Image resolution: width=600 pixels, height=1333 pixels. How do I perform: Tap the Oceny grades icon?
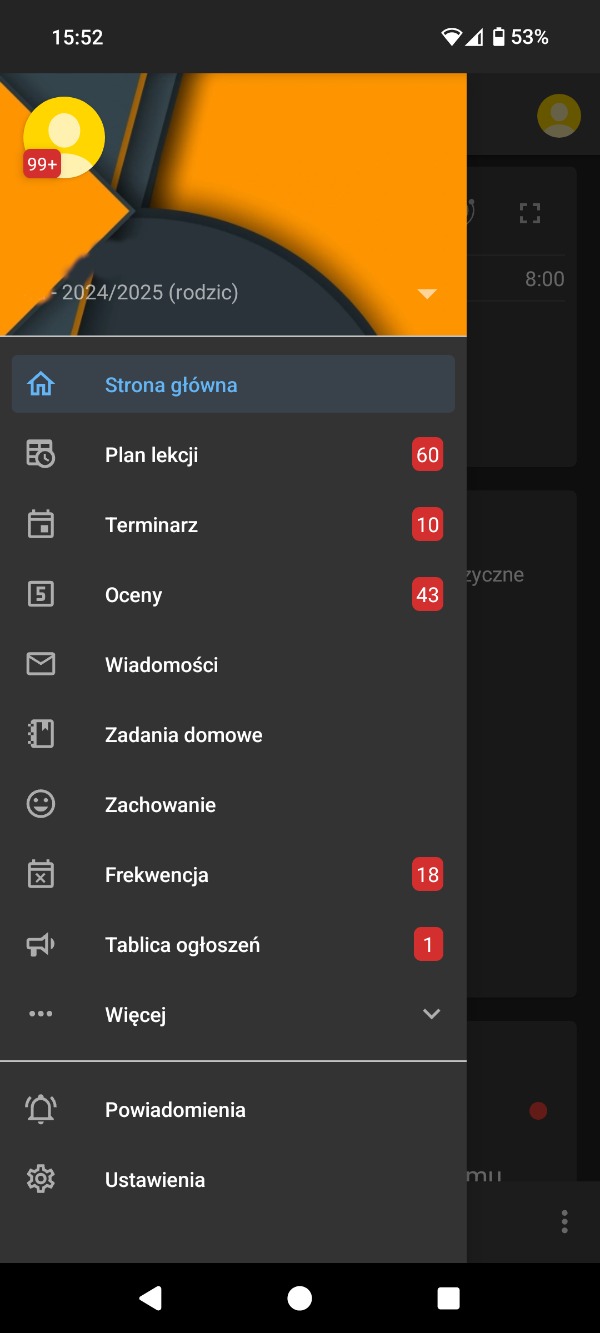coord(41,594)
